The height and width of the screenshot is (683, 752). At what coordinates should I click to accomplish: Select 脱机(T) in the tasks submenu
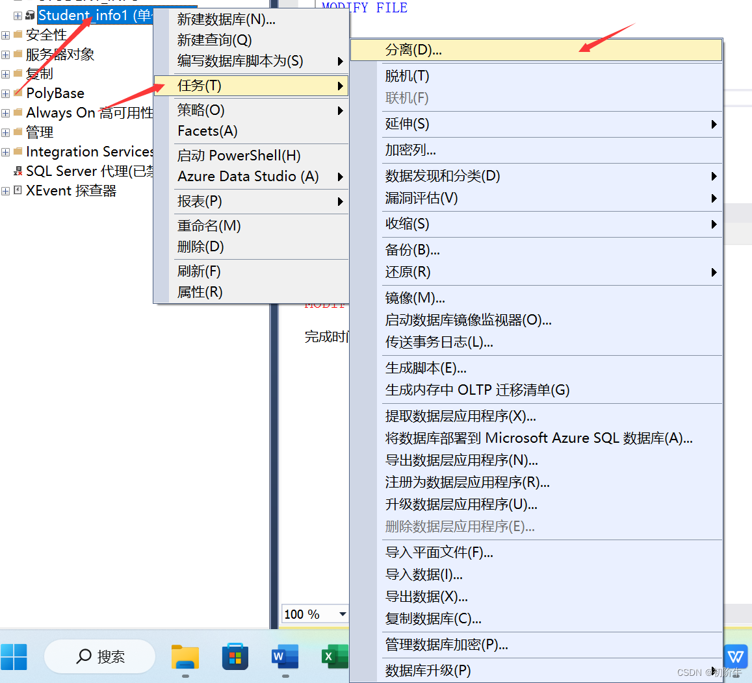pyautogui.click(x=536, y=76)
